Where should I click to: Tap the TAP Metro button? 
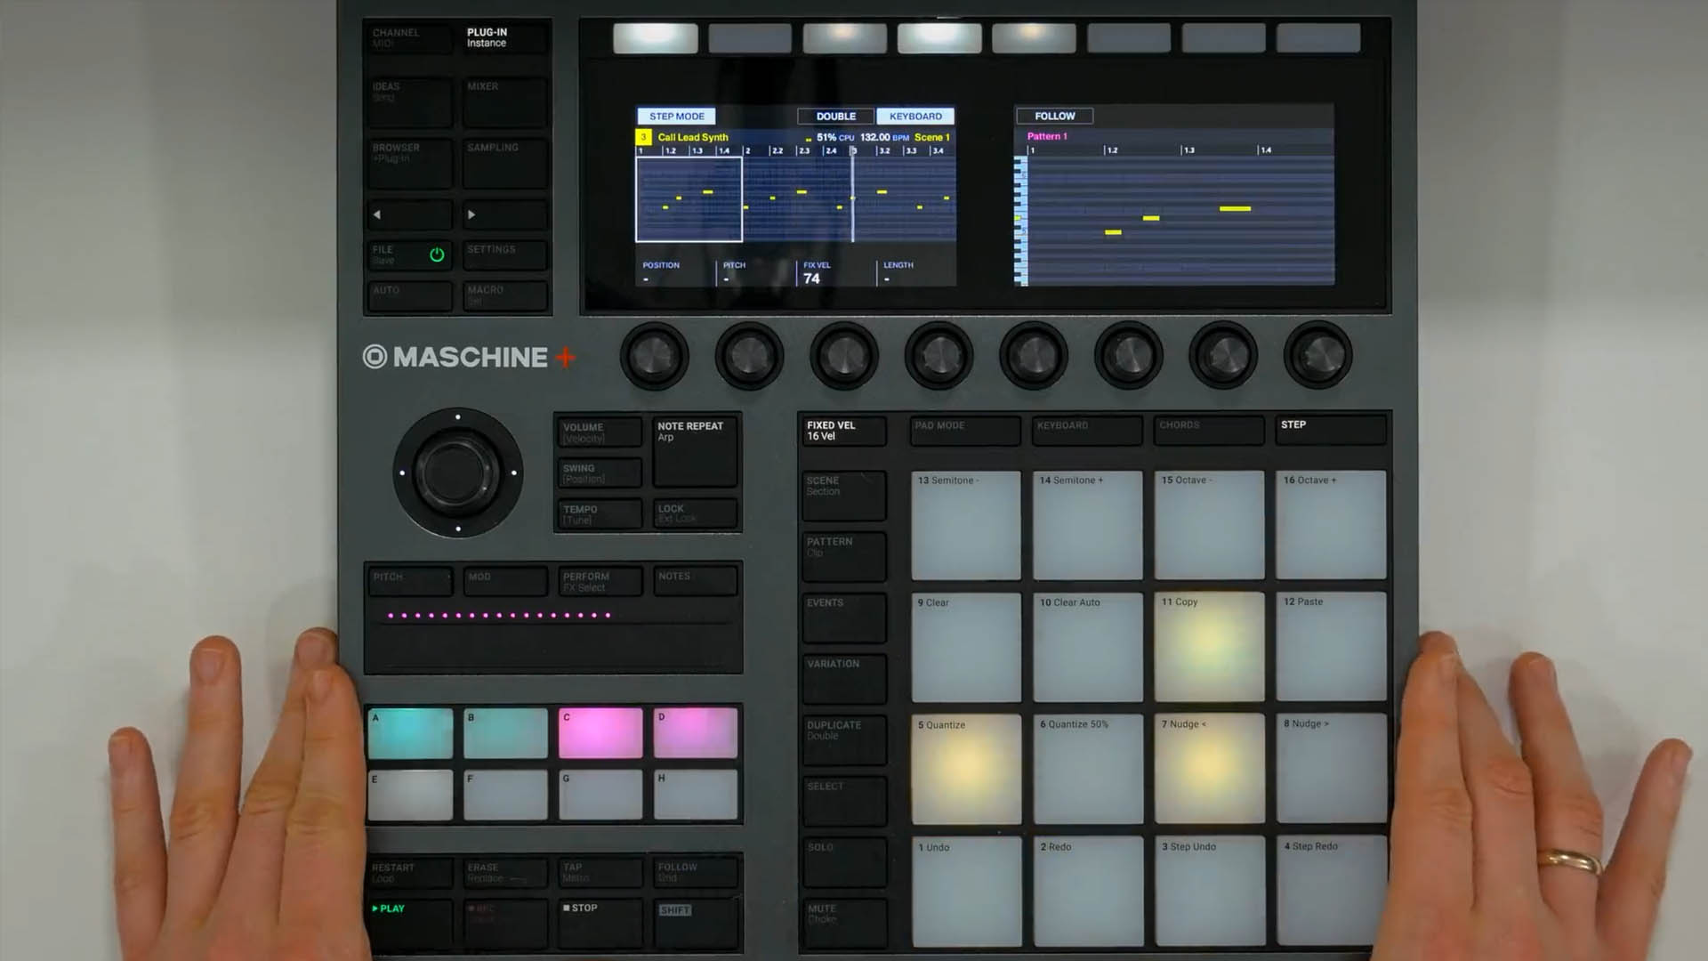600,872
